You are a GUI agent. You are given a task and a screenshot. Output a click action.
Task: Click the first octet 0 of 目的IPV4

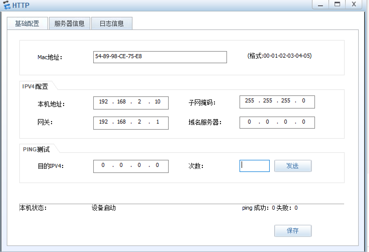click(x=103, y=165)
